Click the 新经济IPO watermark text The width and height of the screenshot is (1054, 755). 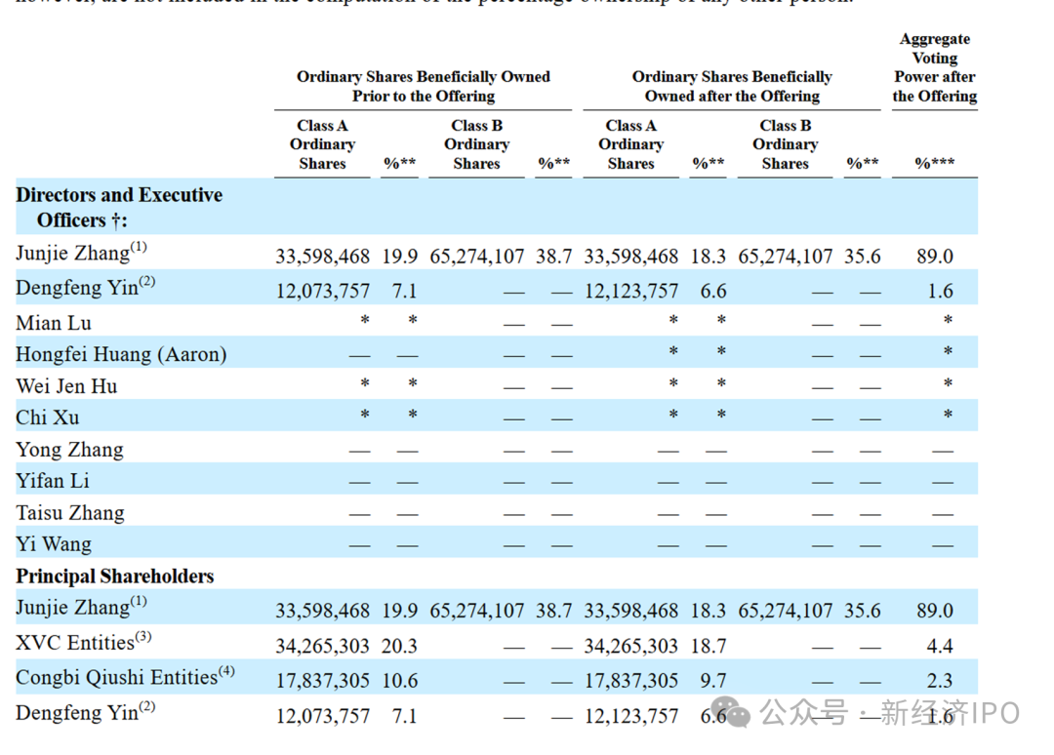951,713
